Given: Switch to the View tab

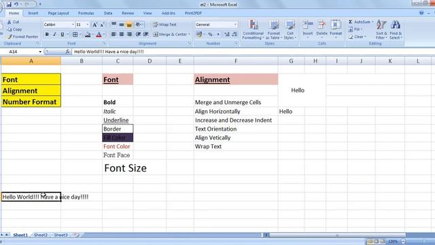Looking at the screenshot, I should 147,13.
